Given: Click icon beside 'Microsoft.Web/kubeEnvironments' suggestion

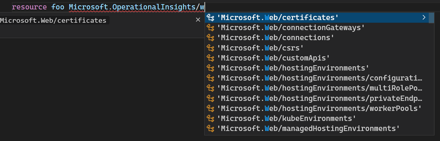Looking at the screenshot, I should [x=210, y=118].
